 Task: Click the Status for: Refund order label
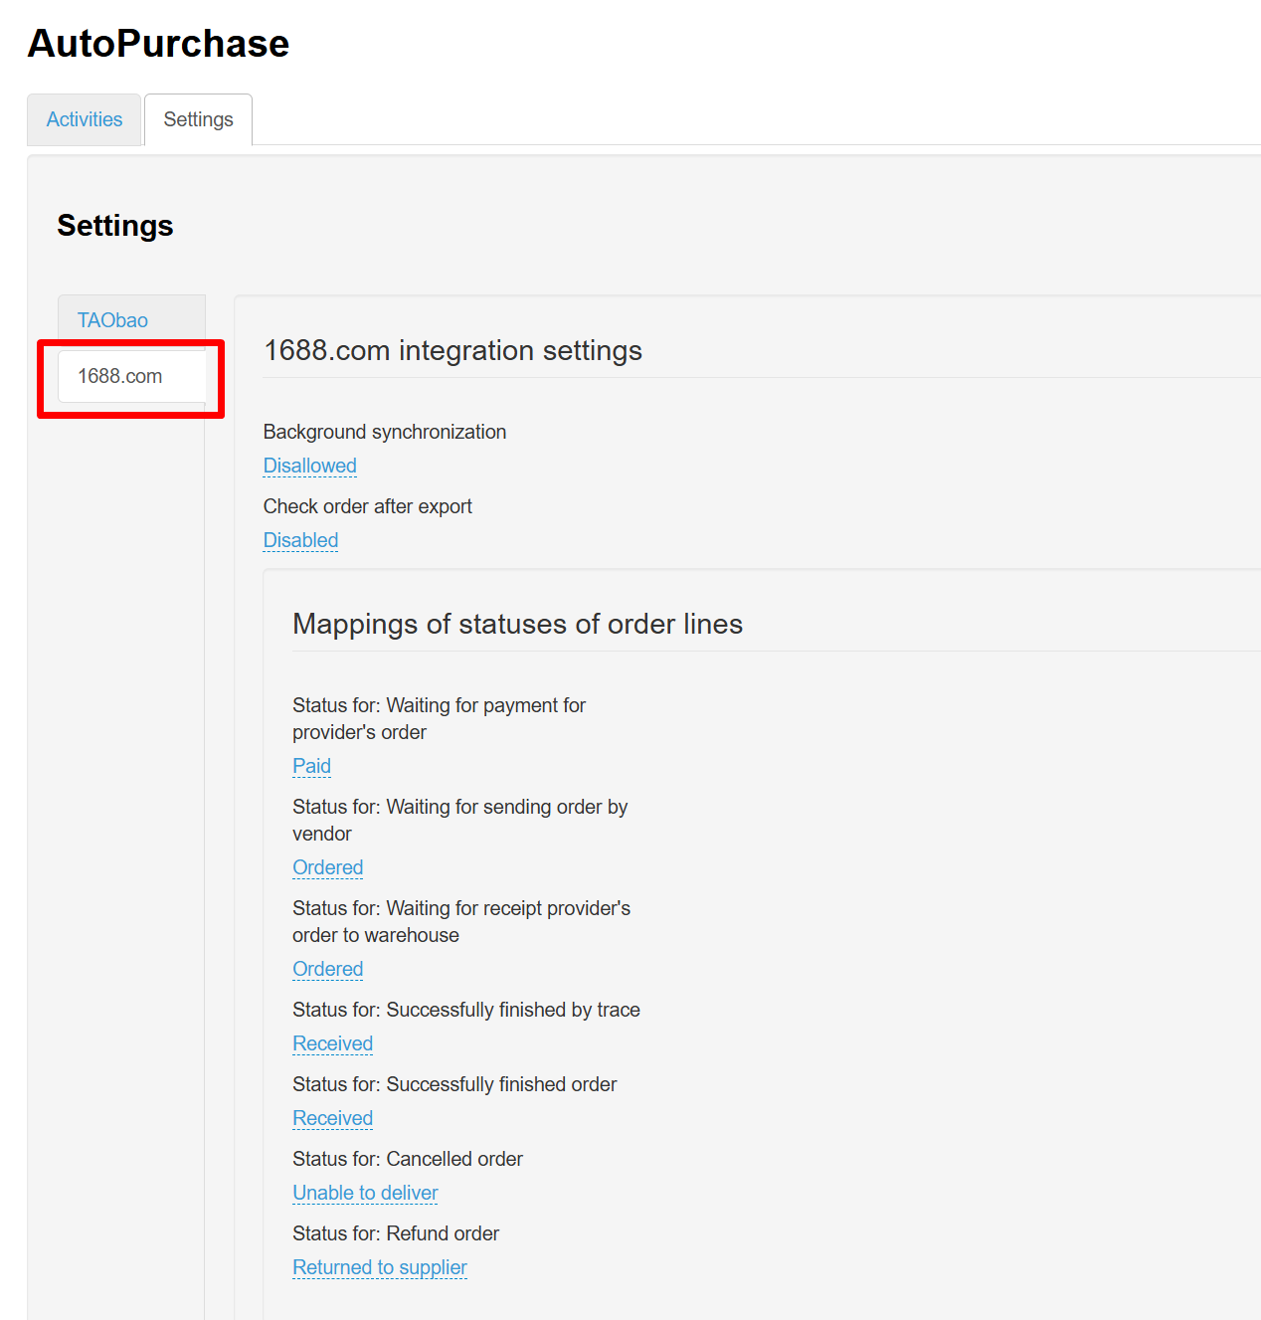[x=395, y=1233]
